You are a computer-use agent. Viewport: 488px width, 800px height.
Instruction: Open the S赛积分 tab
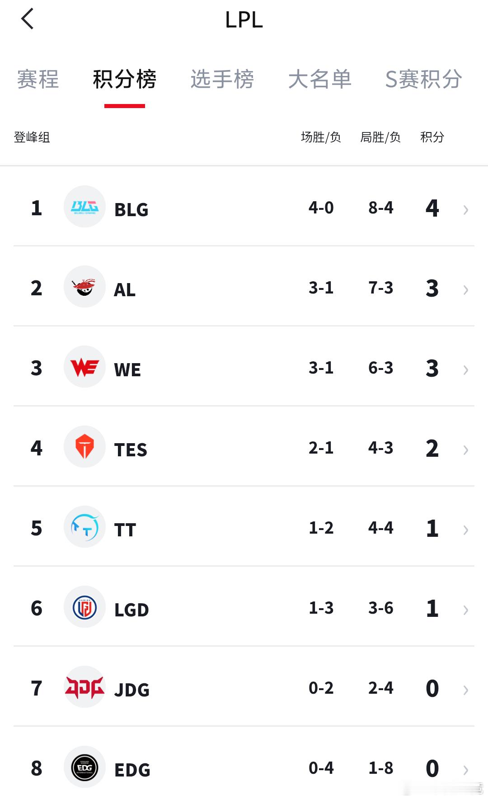coord(423,79)
